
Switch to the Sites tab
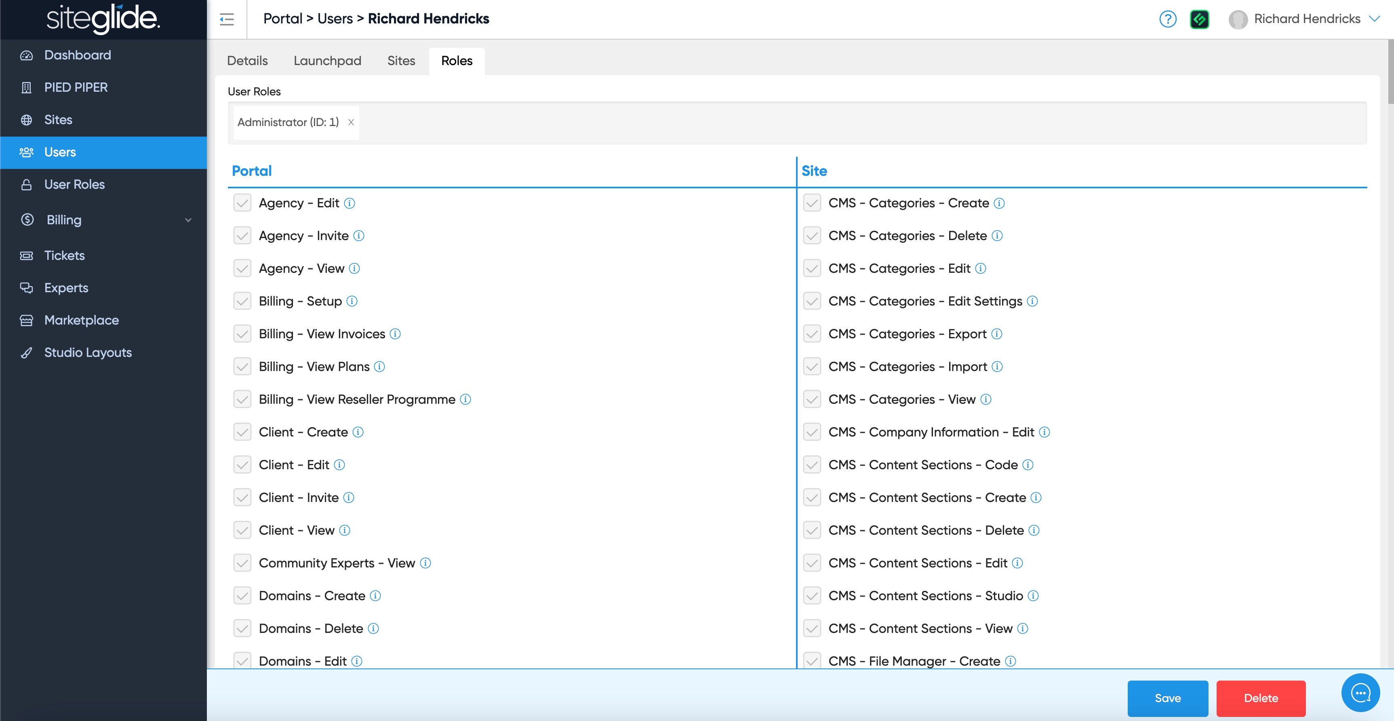point(401,61)
